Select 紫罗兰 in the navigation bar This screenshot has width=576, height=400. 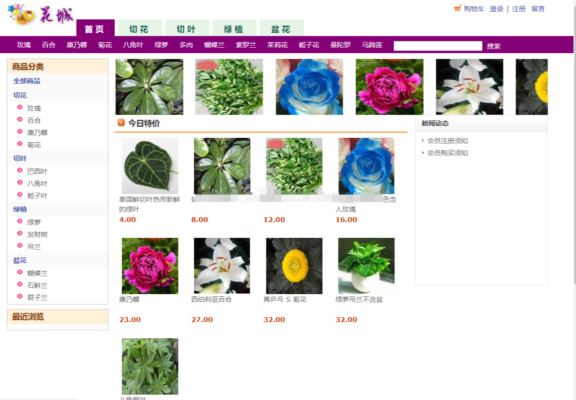pyautogui.click(x=246, y=45)
